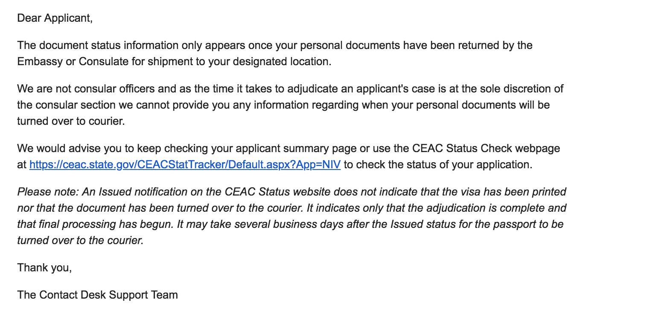Screen dimensions: 670x328
Task: Click the line 'turned over to courier.'
Action: tap(71, 121)
